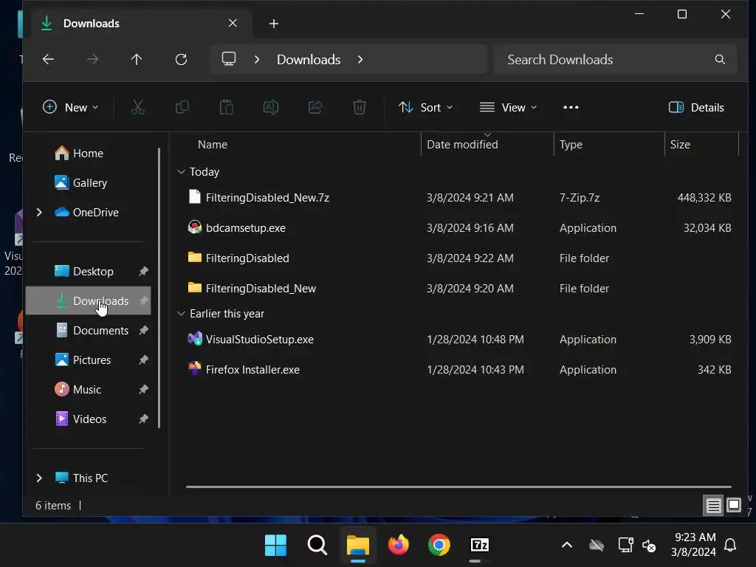Navigate up one folder level
This screenshot has height=567, width=756.
pyautogui.click(x=137, y=59)
